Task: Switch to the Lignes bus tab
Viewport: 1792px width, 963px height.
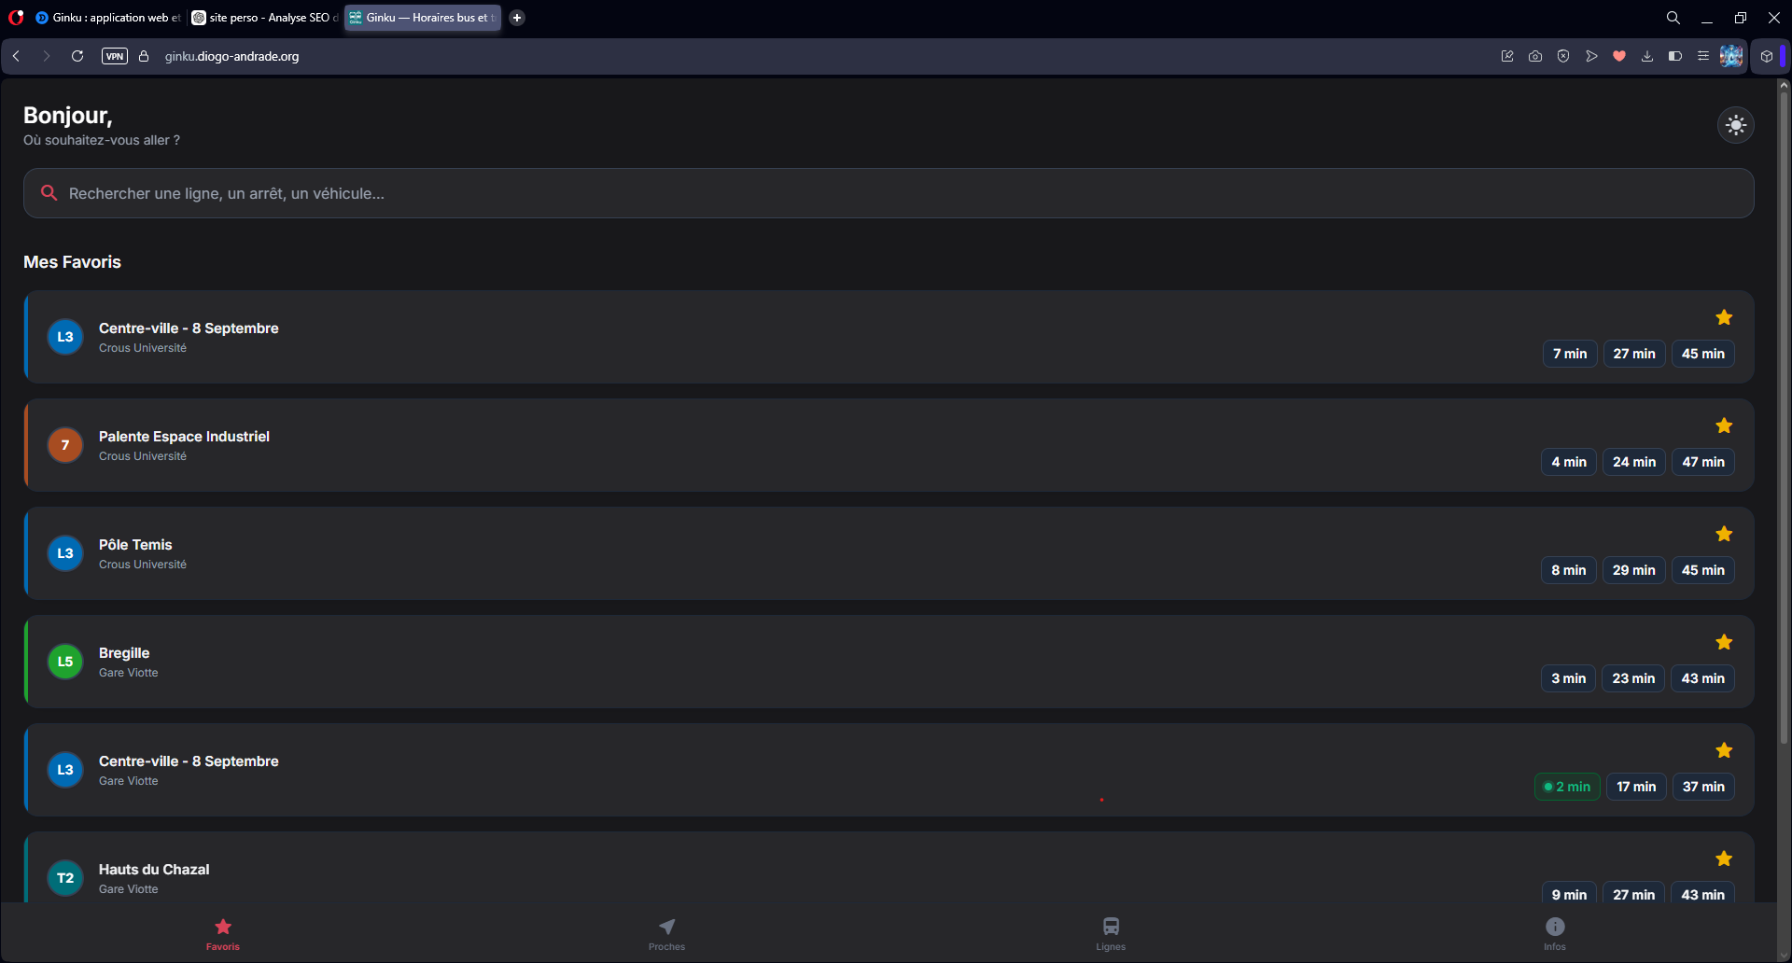Action: (x=1111, y=933)
